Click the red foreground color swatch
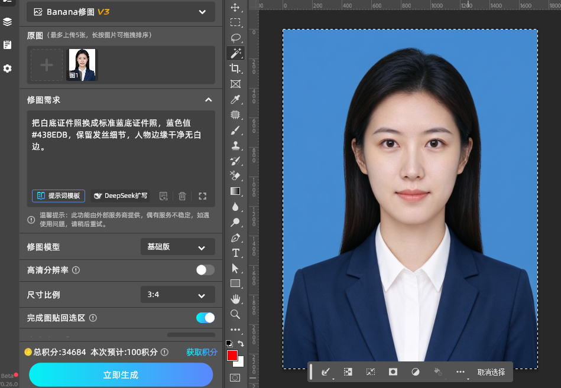Screen dimensions: 561x388 (232, 356)
